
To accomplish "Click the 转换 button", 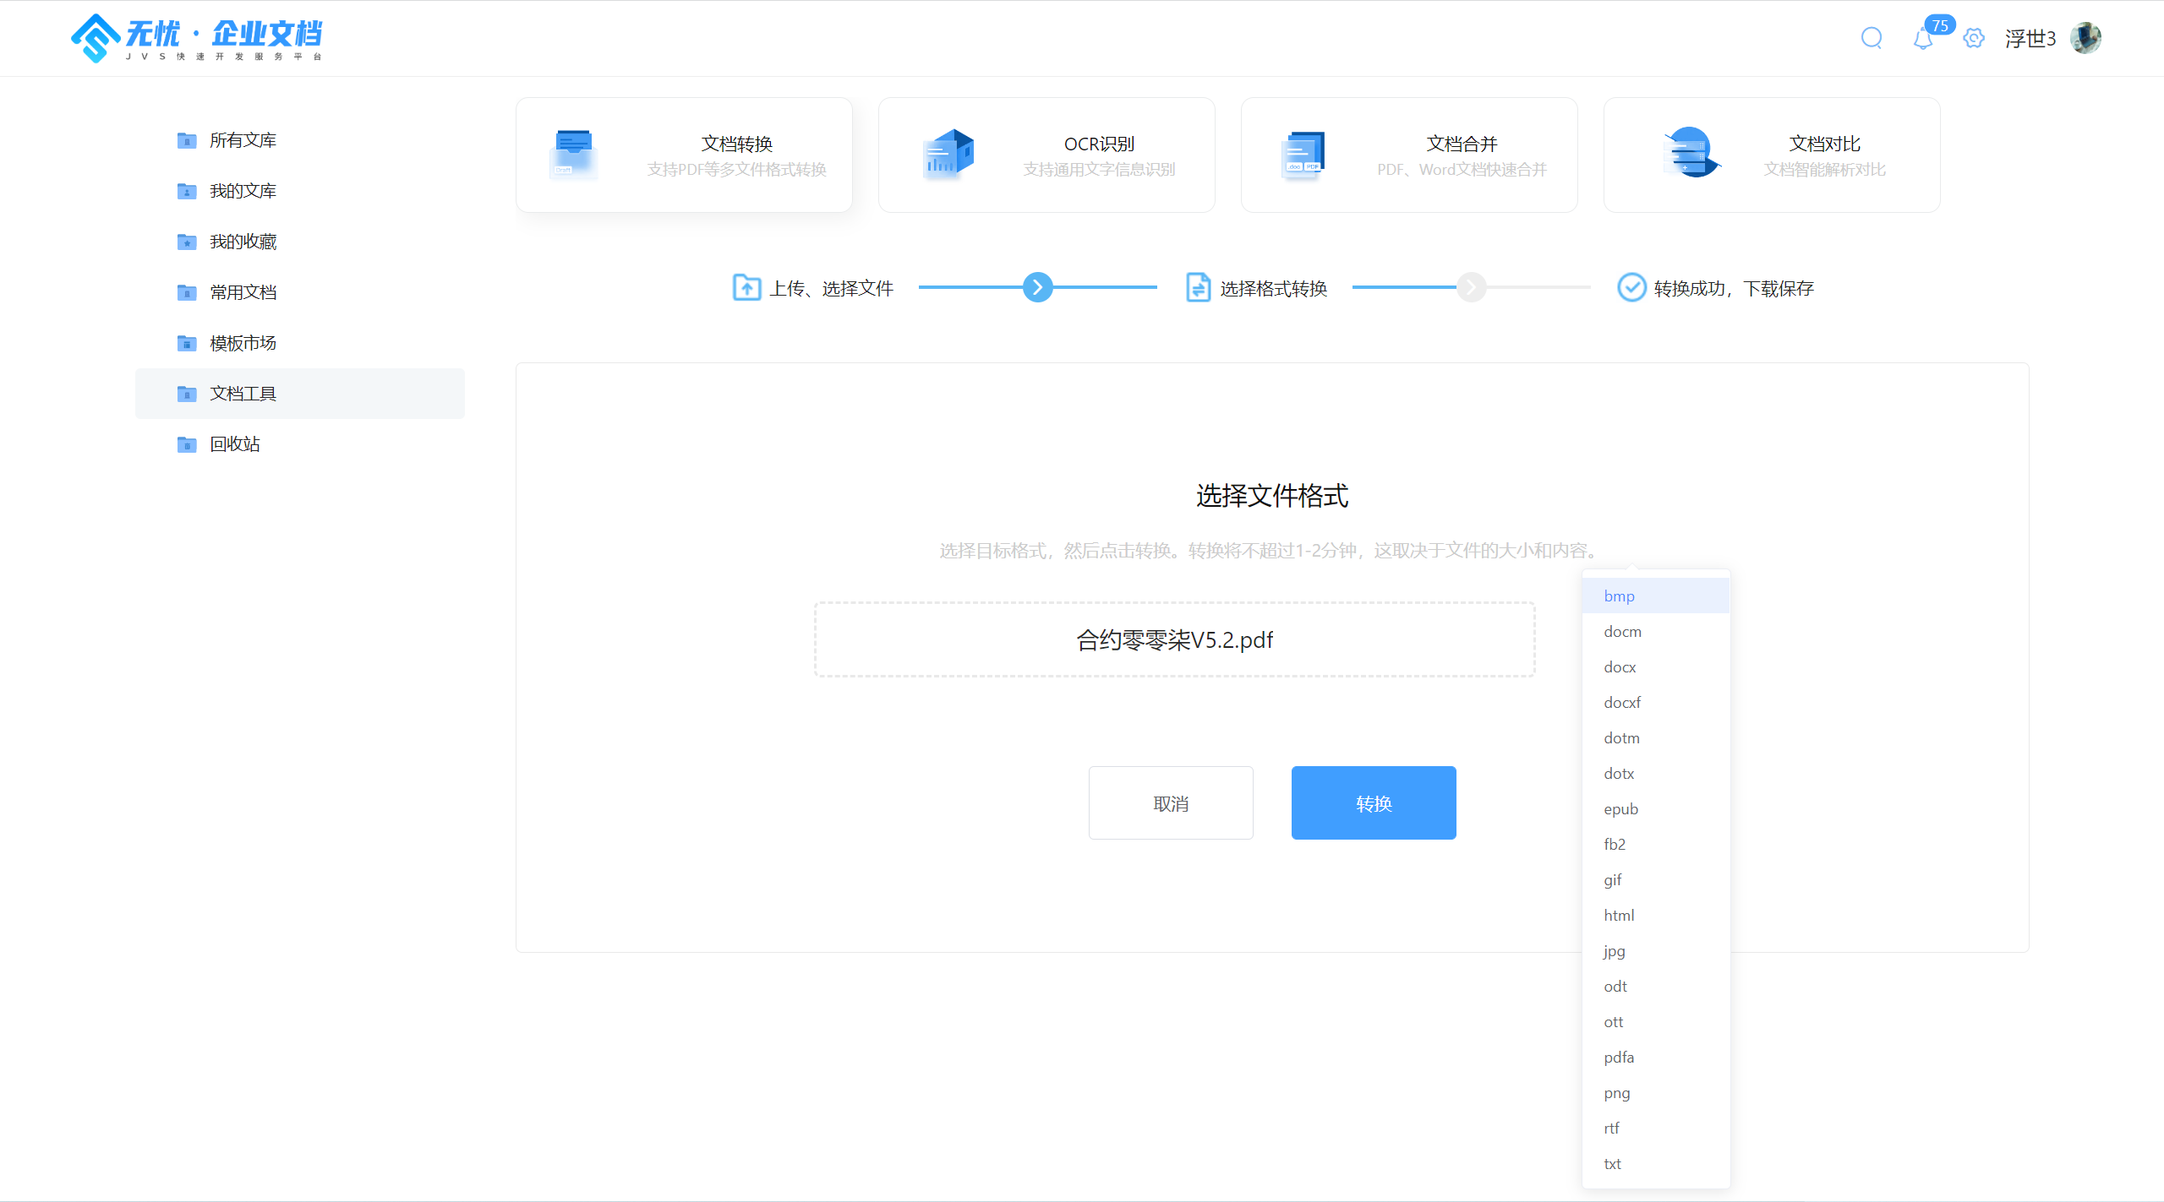I will click(x=1374, y=803).
